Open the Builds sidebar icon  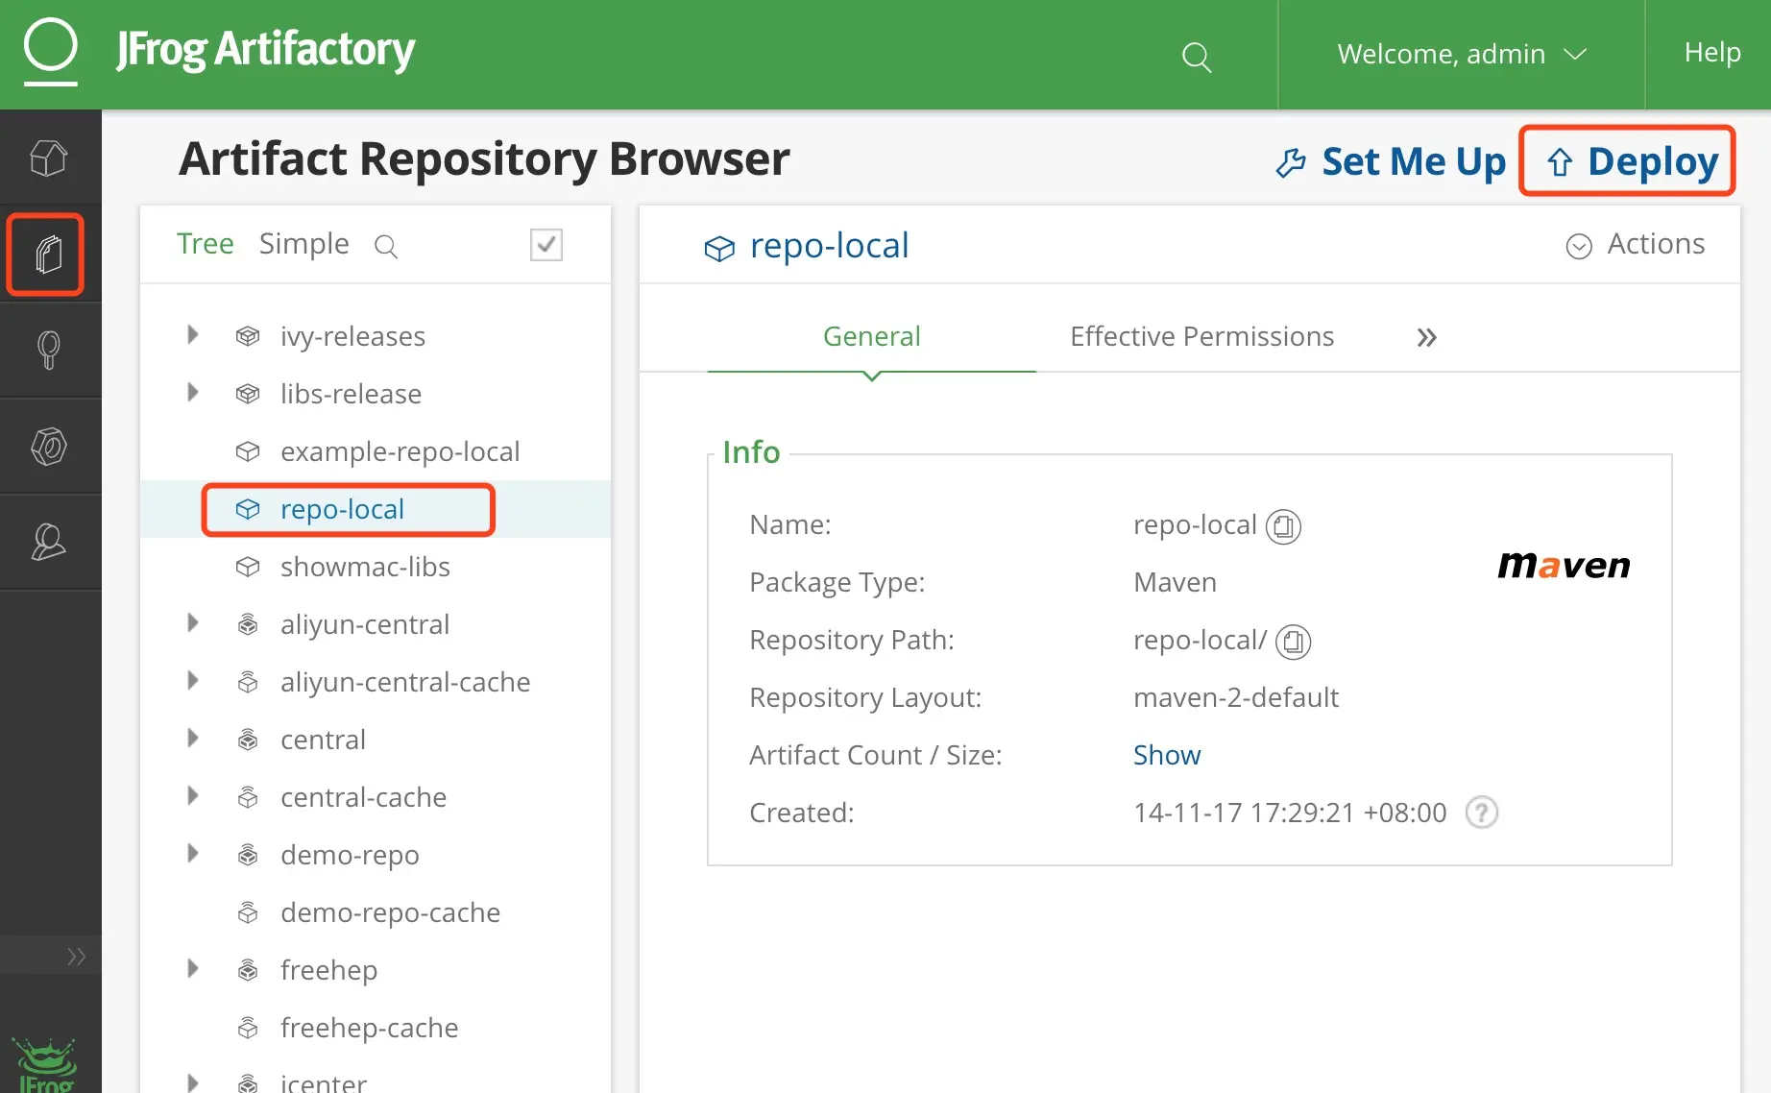48,447
